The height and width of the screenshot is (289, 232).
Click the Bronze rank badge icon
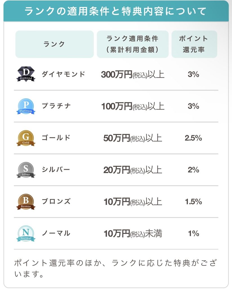coord(26,202)
